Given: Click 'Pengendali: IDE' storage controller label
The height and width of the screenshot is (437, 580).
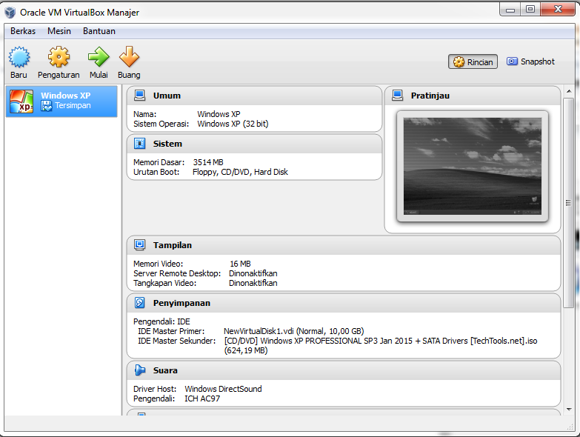Looking at the screenshot, I should [x=161, y=321].
